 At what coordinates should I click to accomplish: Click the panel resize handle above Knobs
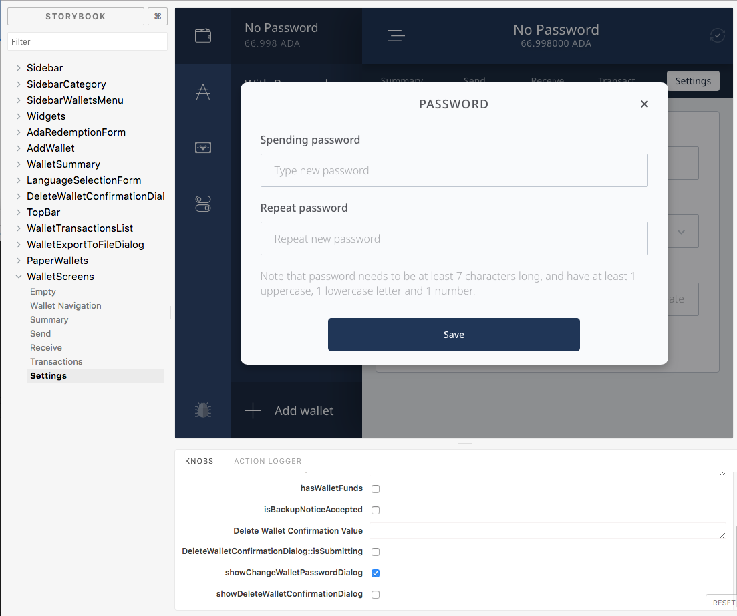(465, 442)
